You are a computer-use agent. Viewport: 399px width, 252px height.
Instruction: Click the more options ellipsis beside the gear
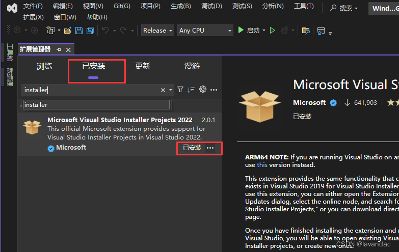(x=214, y=90)
